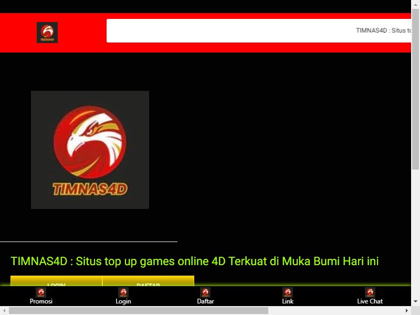Click the vertical scrollbar up arrow
This screenshot has width=420, height=315.
point(415,5)
